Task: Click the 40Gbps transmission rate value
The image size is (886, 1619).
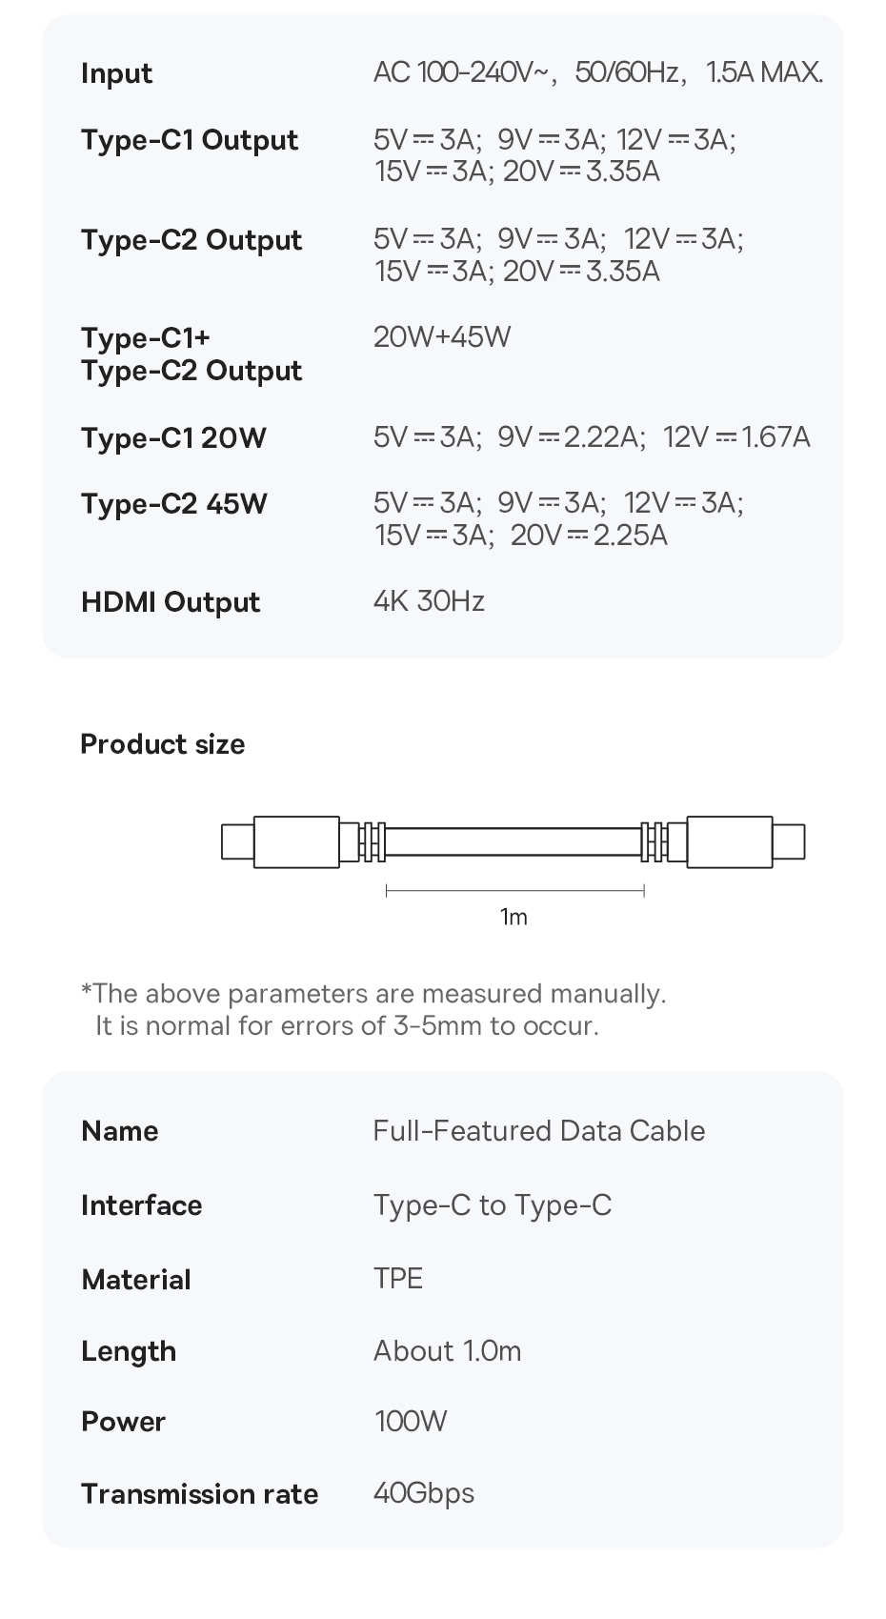Action: [x=423, y=1493]
